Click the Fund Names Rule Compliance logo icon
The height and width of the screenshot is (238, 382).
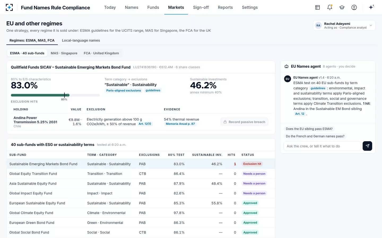[x=9, y=7]
